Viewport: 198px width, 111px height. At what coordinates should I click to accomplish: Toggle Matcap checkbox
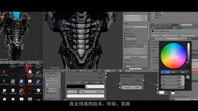point(125,66)
